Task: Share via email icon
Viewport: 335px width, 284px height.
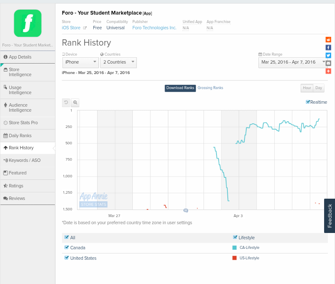Action: click(328, 63)
